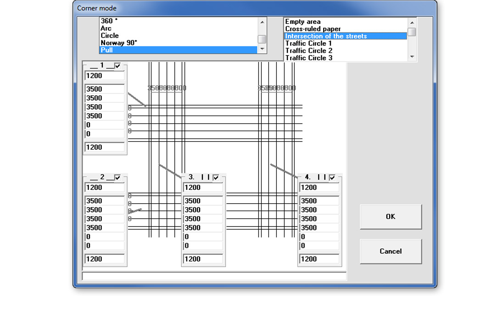Viewport: 503px width, 312px height.
Task: Click top 1200 field in group 1
Action: [105, 76]
